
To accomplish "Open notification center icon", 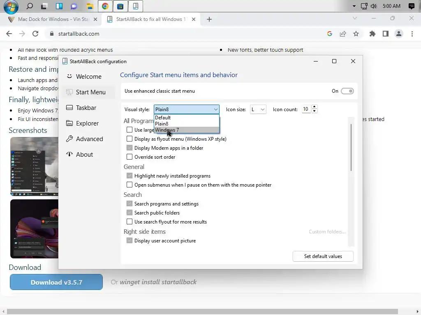I will [x=411, y=6].
